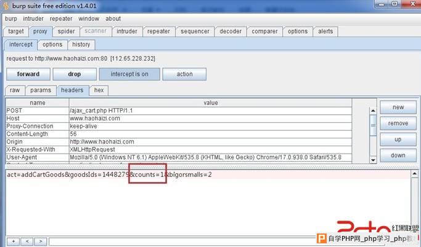Switch to the raw request view
This screenshot has height=247, width=421.
coord(15,90)
